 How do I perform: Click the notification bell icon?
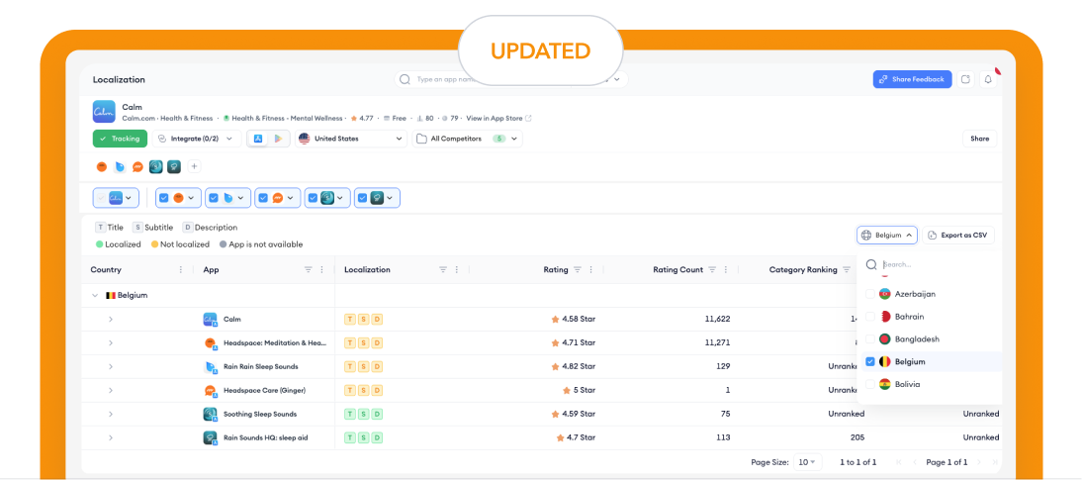[x=987, y=79]
